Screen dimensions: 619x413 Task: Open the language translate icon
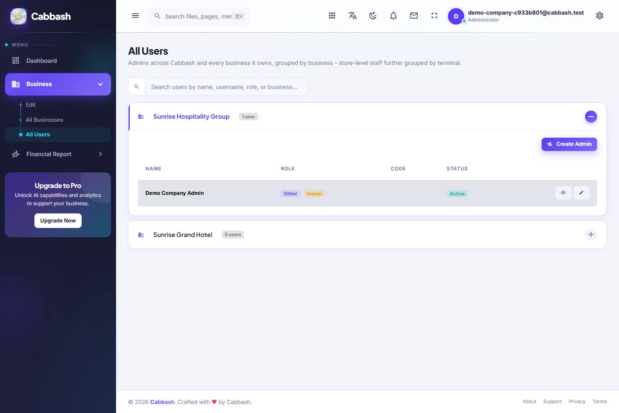[x=352, y=16]
